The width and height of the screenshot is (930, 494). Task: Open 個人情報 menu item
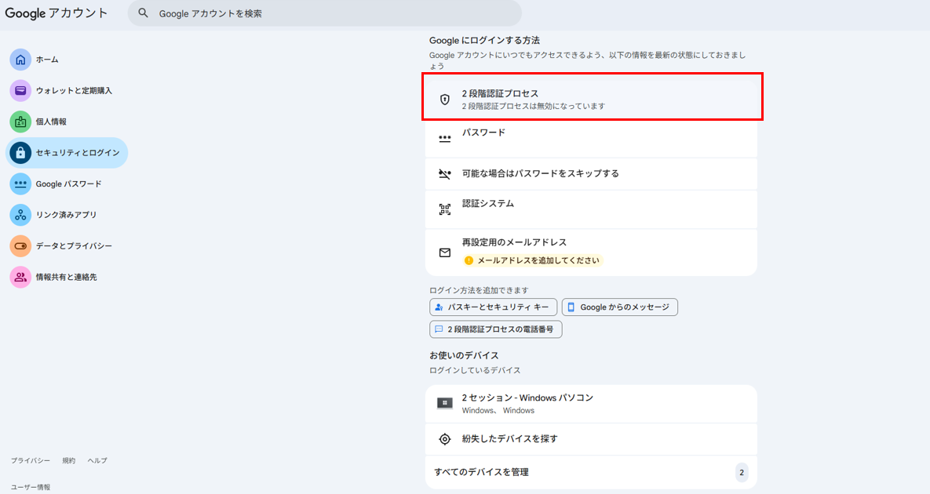point(67,122)
